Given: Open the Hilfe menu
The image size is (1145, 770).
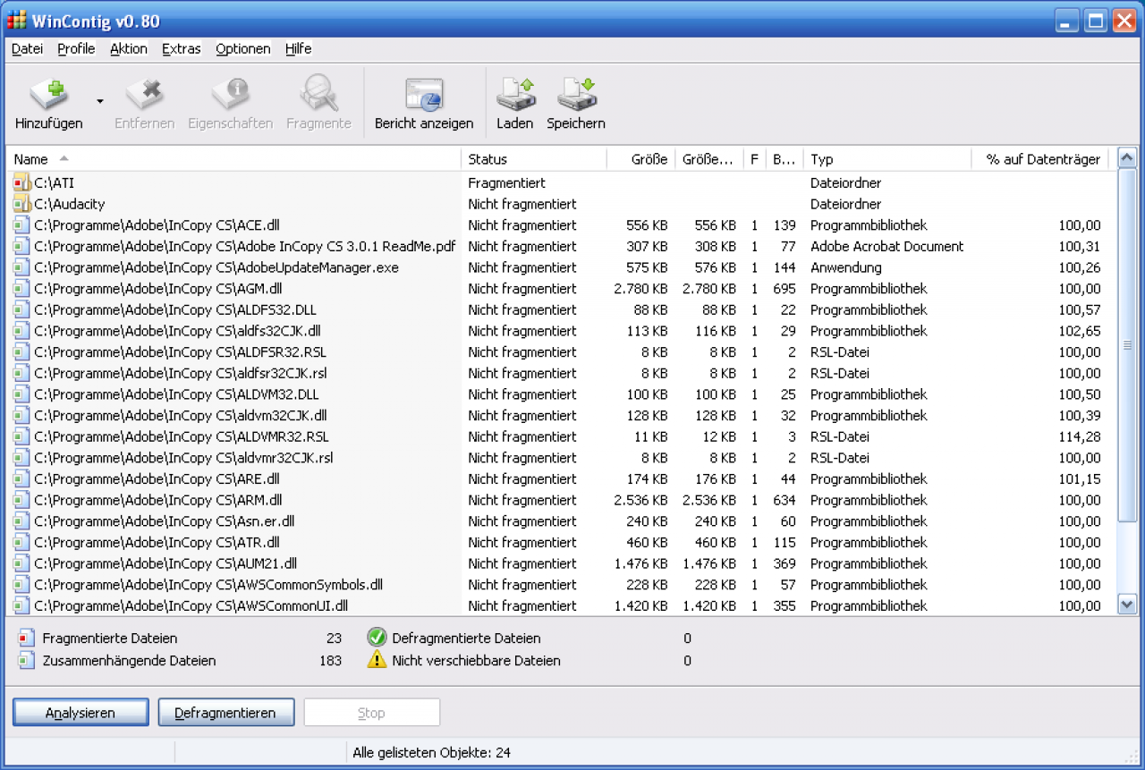Looking at the screenshot, I should (x=298, y=49).
